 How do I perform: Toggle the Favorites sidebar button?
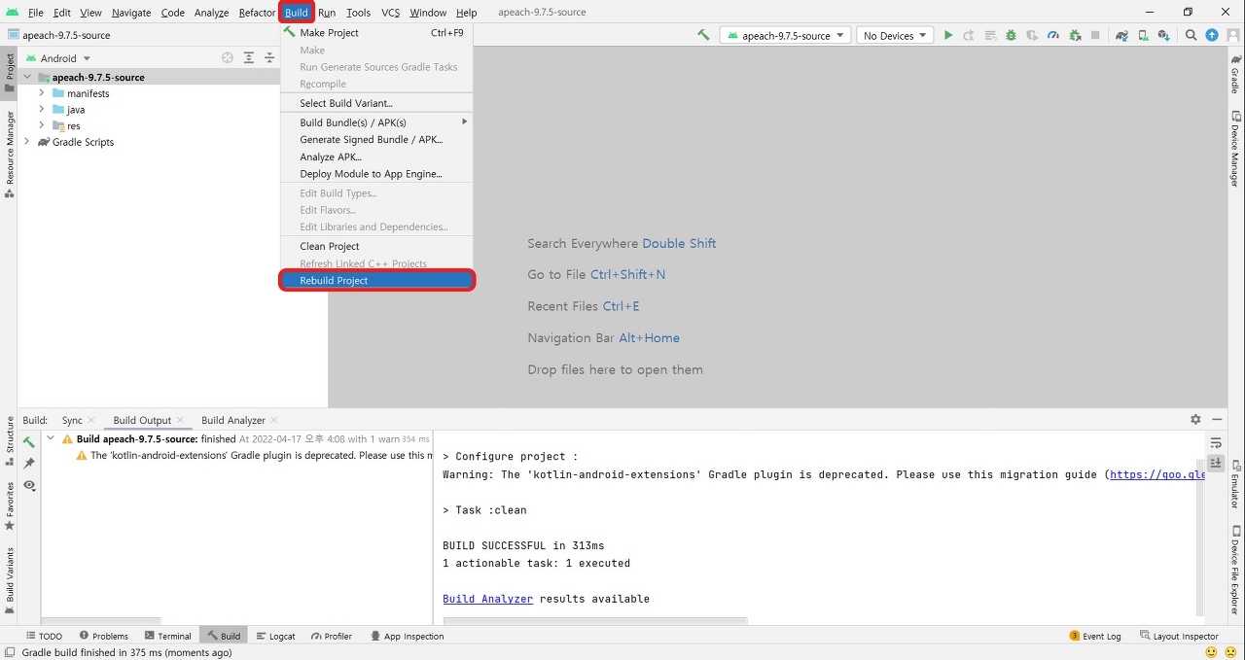(9, 505)
